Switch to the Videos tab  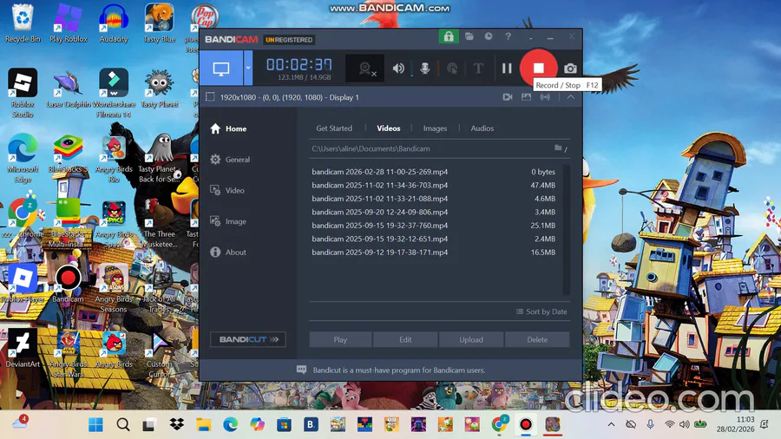[x=389, y=128]
